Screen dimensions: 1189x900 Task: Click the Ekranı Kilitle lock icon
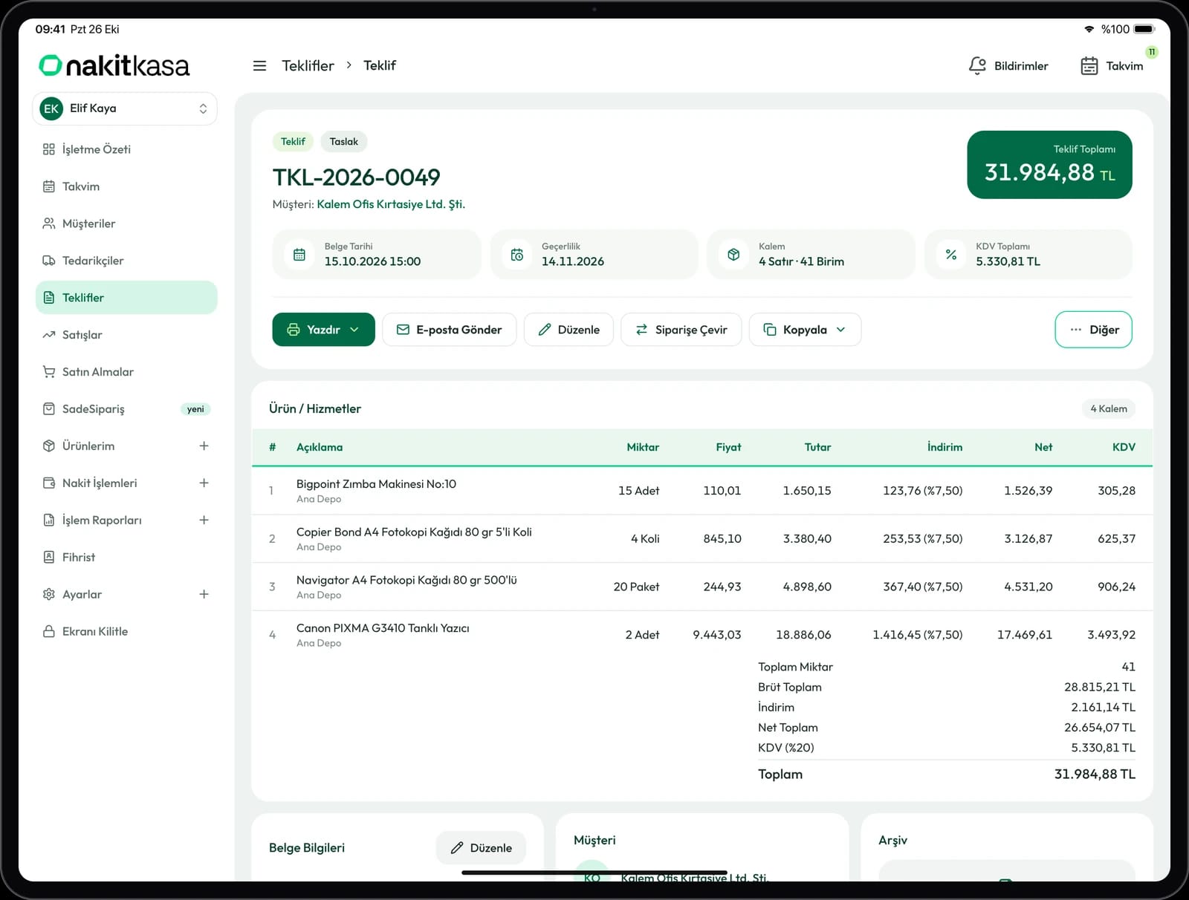pos(49,631)
